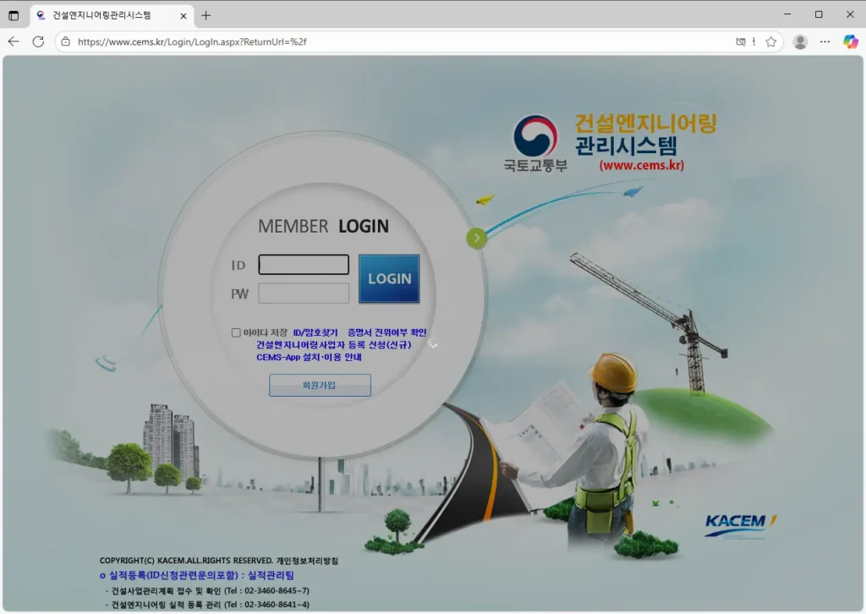Image resolution: width=866 pixels, height=614 pixels.
Task: Click 건설엔지니어링사업자 등록 신청(신규) link
Action: pyautogui.click(x=333, y=345)
